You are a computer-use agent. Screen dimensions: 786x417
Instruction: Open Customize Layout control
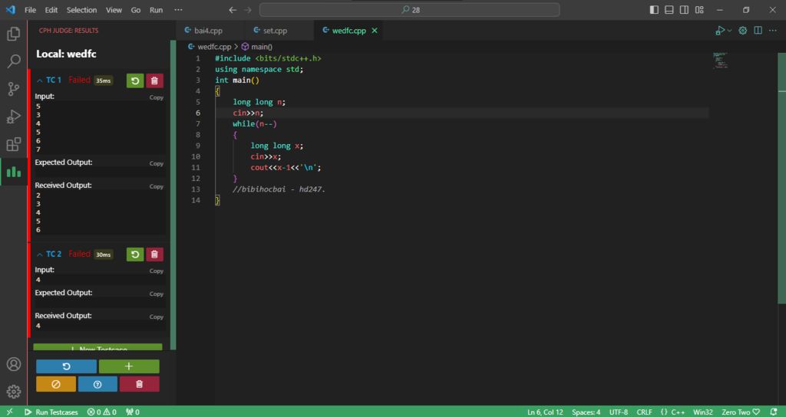click(700, 10)
